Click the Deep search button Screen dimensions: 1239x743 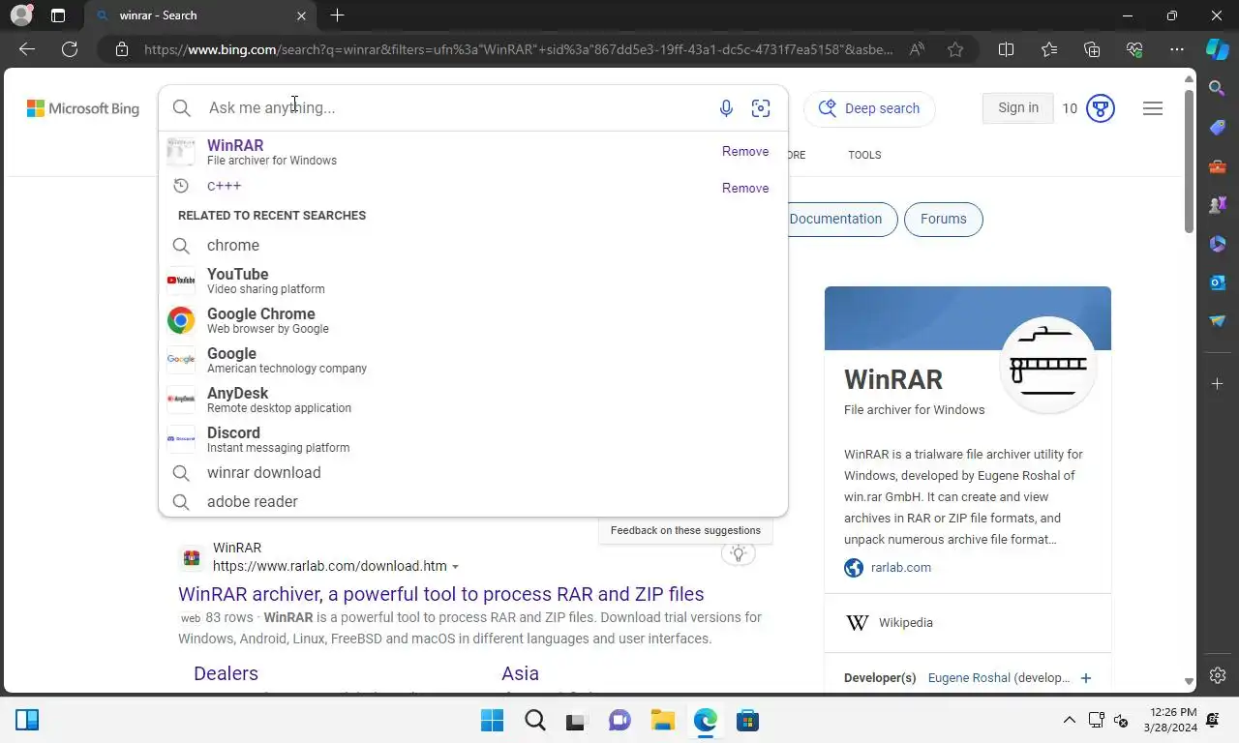869,108
